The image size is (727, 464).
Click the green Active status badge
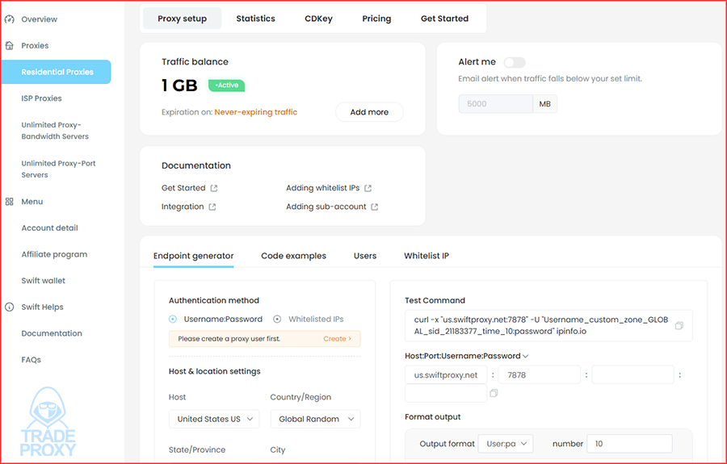click(226, 86)
